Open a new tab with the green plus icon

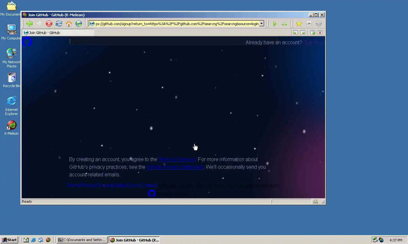[313, 32]
